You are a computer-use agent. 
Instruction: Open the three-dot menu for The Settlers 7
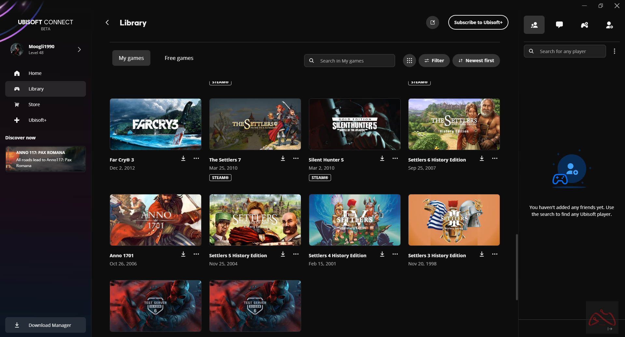296,158
